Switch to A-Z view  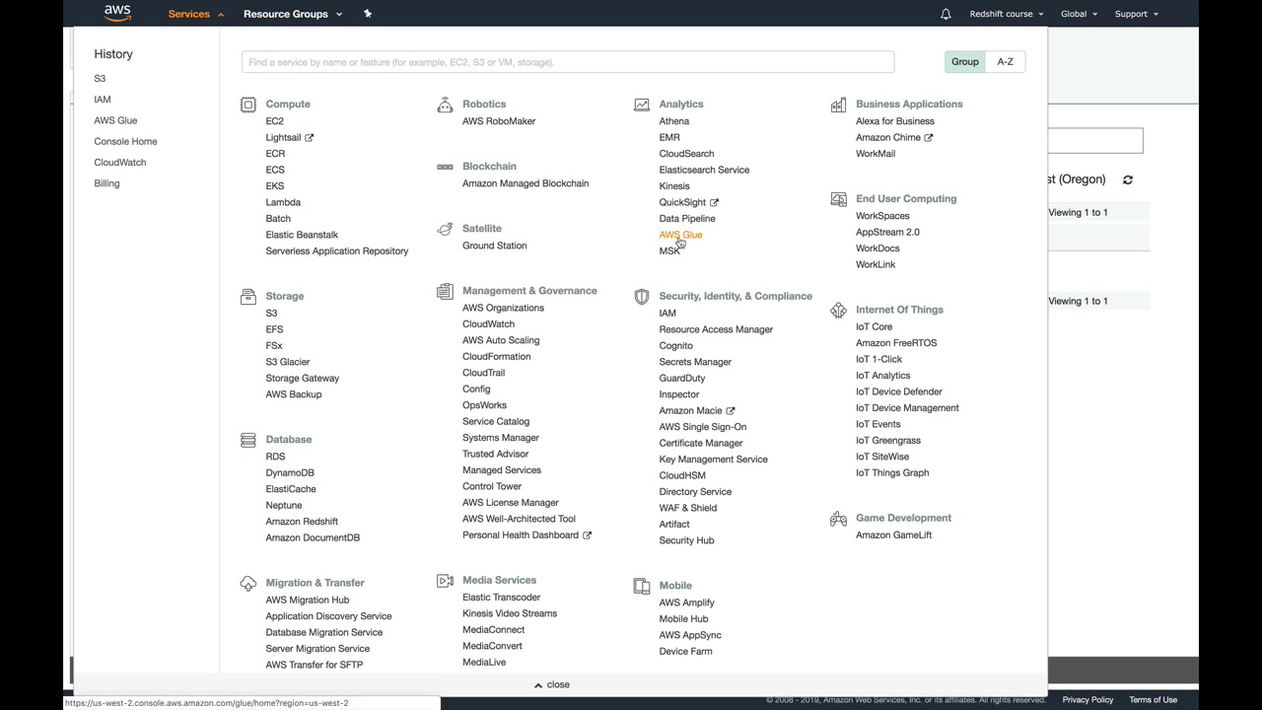pos(1005,62)
